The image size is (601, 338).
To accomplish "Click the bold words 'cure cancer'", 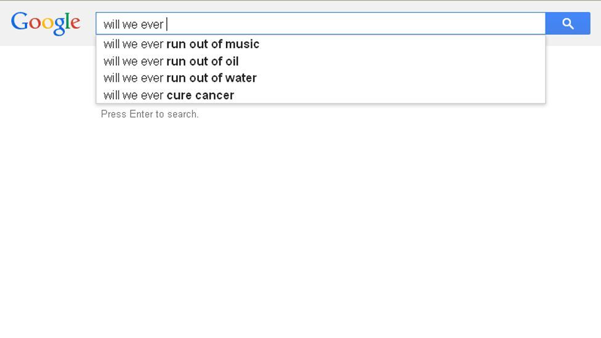I will [200, 95].
